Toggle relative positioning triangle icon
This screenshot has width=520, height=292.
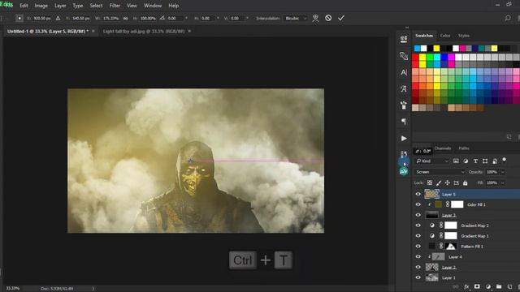tap(58, 18)
